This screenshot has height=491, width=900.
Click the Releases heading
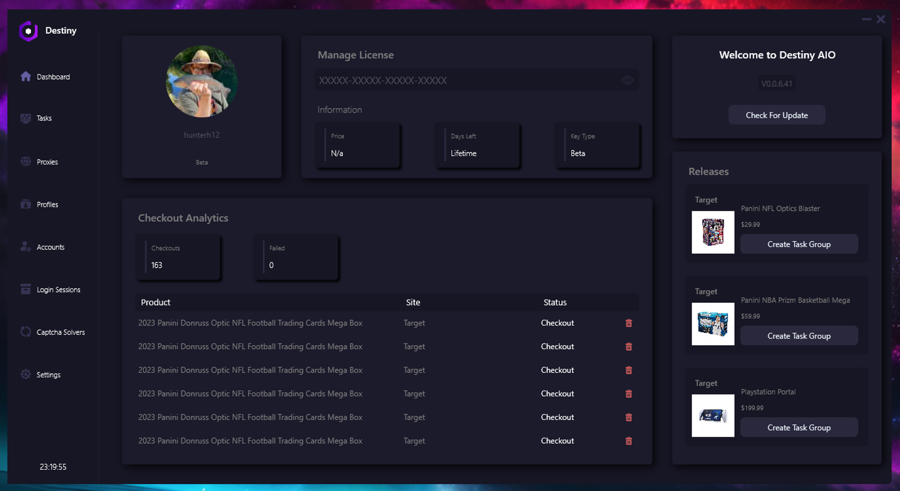coord(708,172)
